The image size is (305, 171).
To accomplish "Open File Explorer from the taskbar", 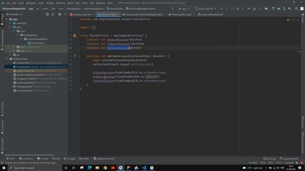I will [x=97, y=168].
